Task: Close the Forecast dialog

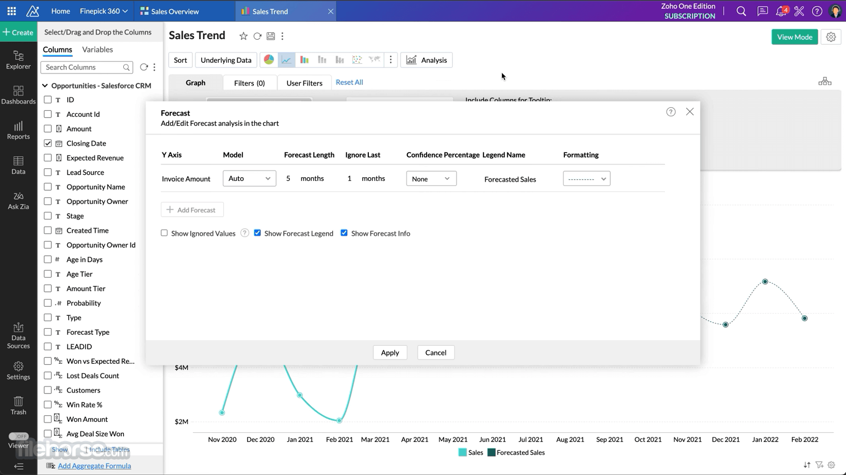Action: point(690,112)
